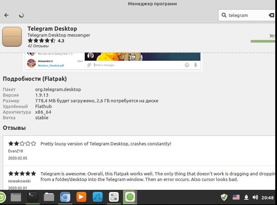Open the notifications bell tray icon
This screenshot has height=205, width=277.
(246, 197)
